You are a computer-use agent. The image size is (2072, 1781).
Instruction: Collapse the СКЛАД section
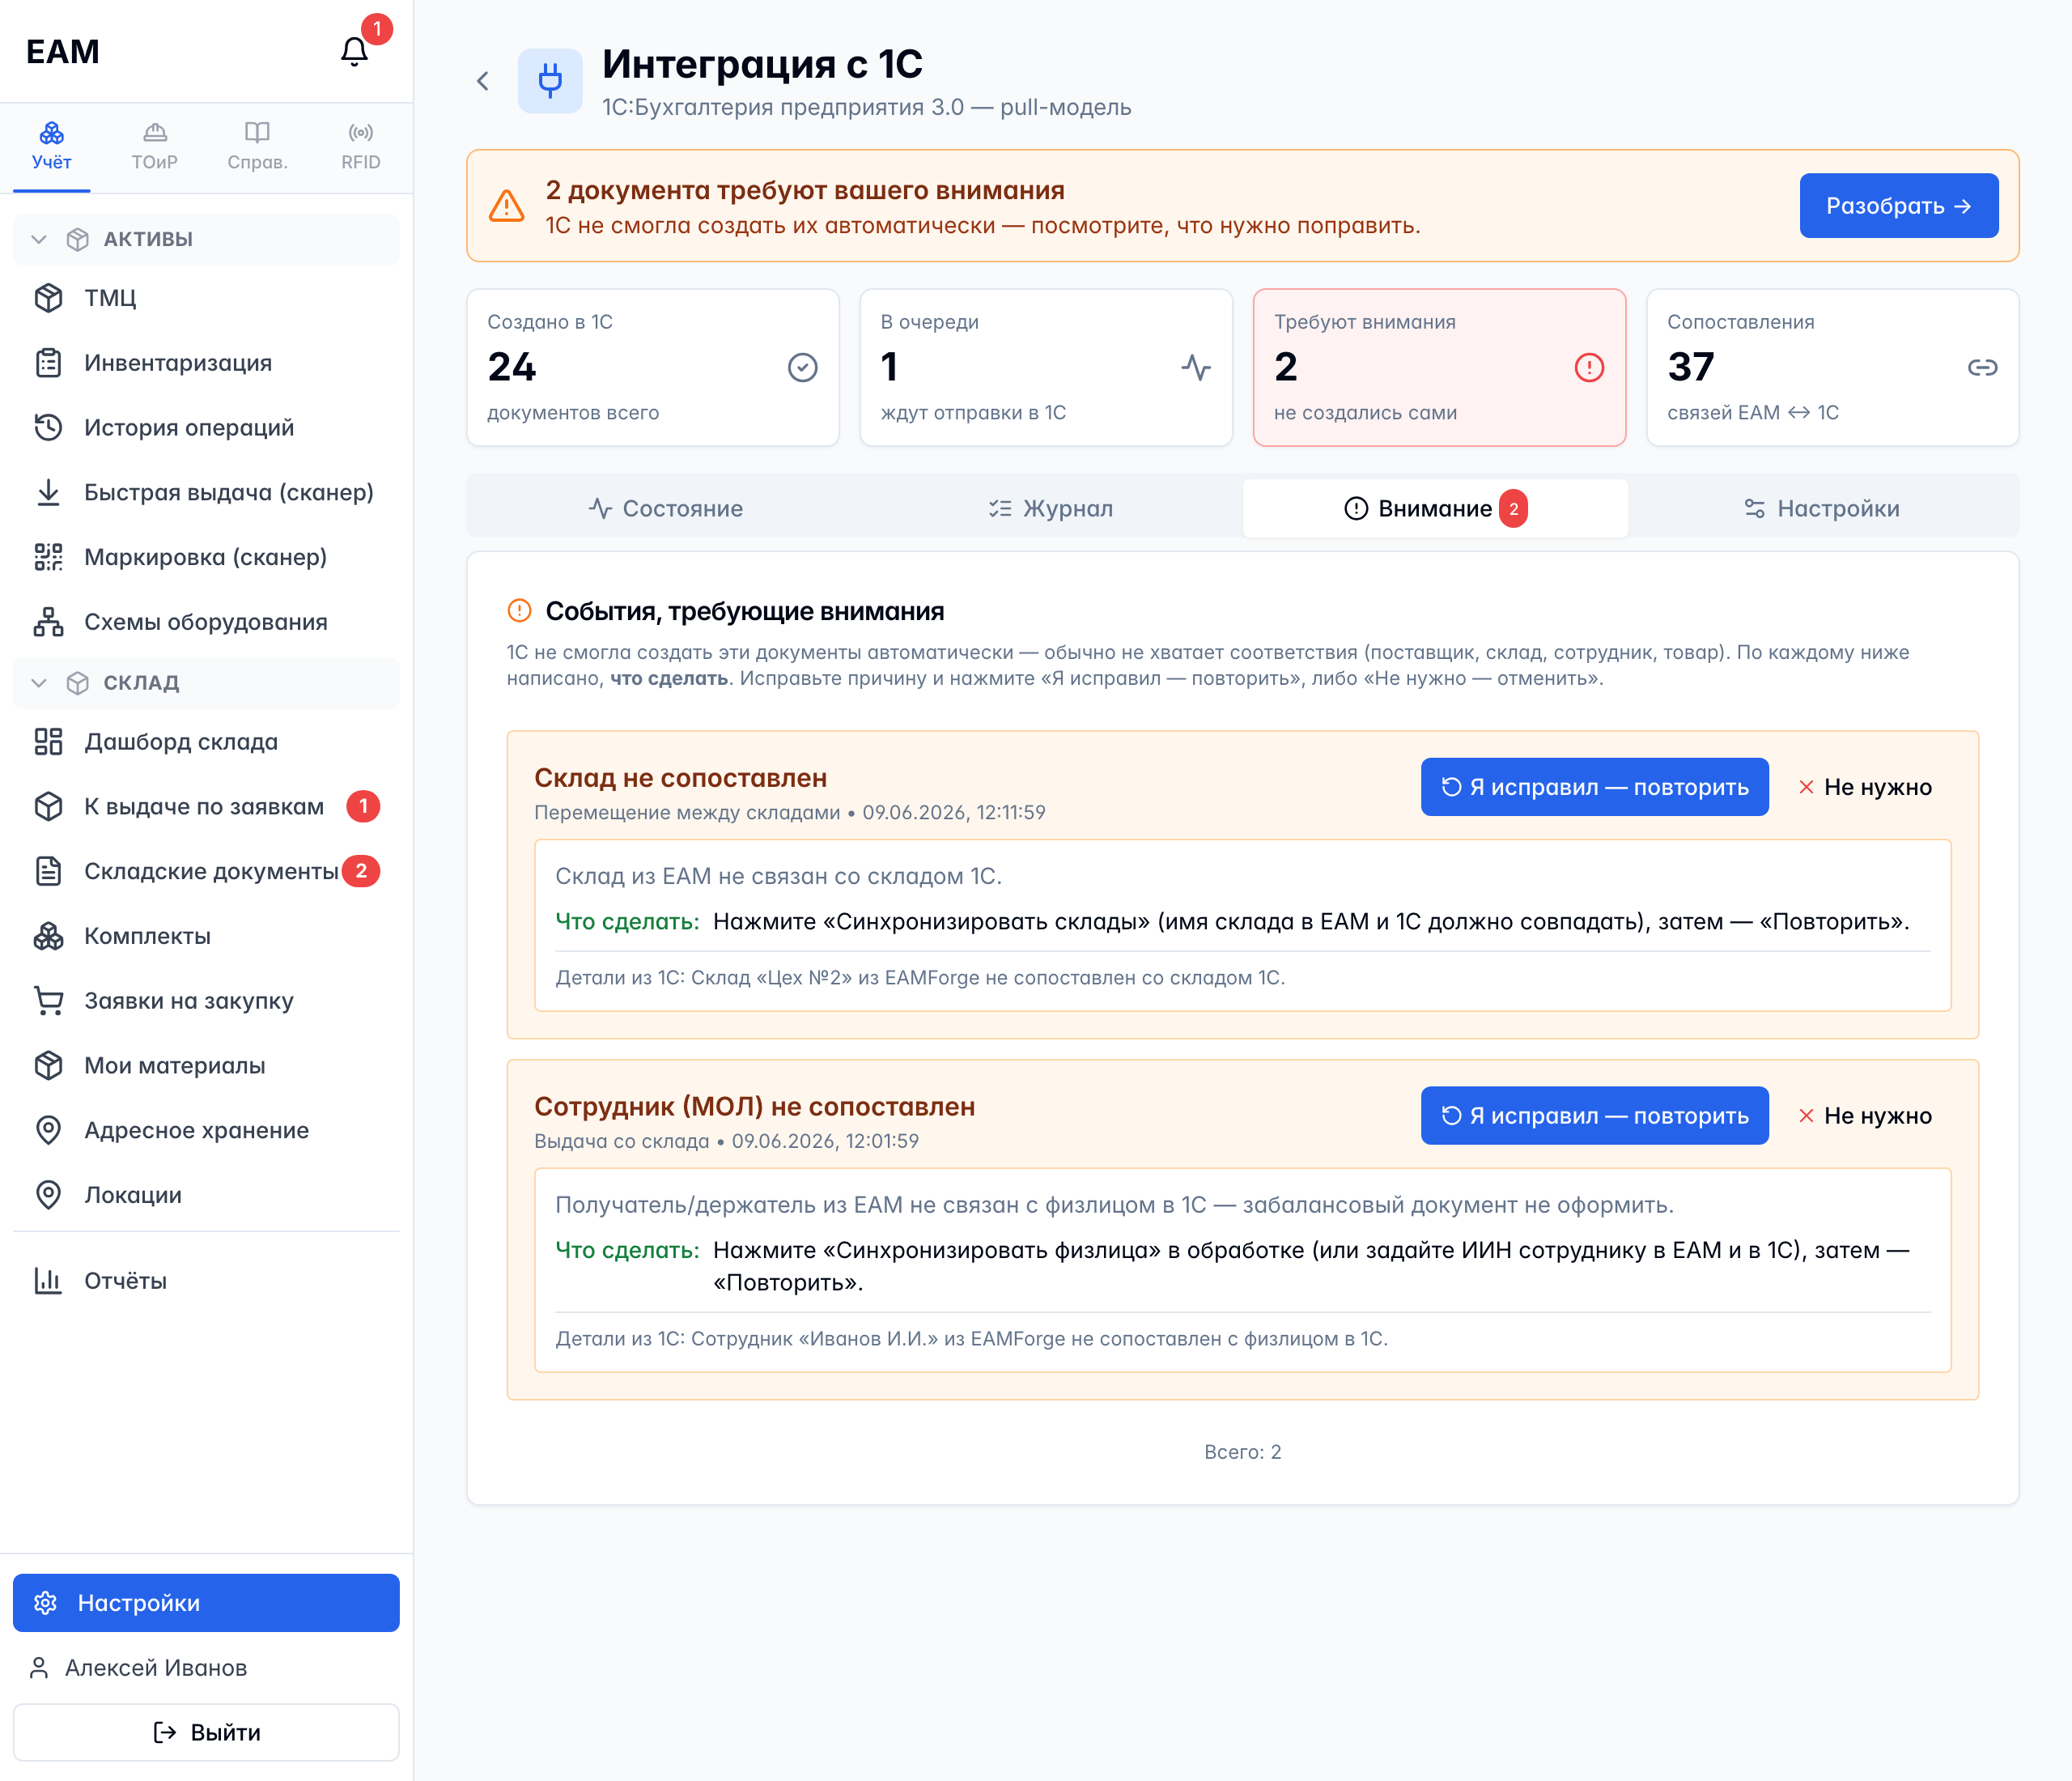[206, 683]
